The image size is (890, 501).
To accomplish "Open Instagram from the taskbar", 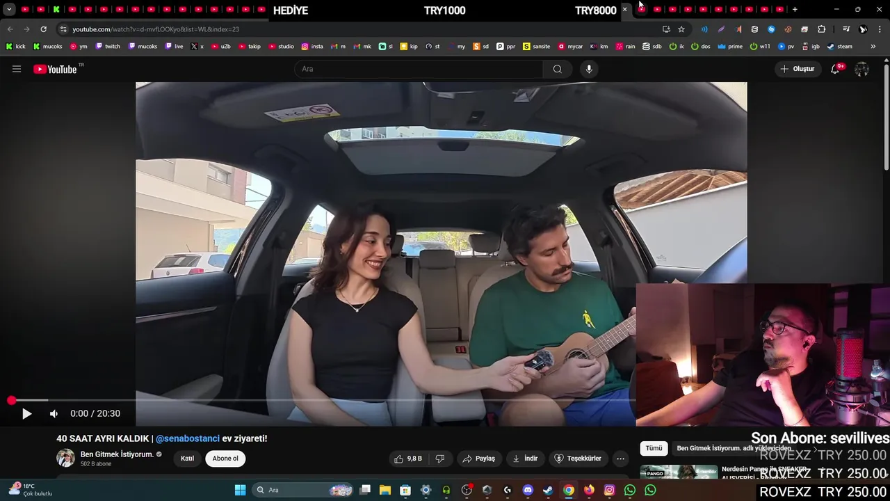I will click(609, 490).
